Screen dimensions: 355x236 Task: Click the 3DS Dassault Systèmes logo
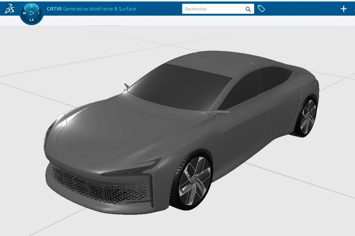coord(9,9)
